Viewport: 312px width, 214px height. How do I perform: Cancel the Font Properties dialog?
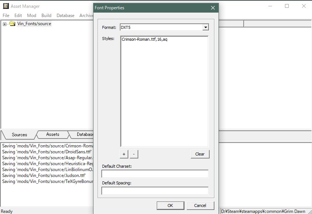200,205
